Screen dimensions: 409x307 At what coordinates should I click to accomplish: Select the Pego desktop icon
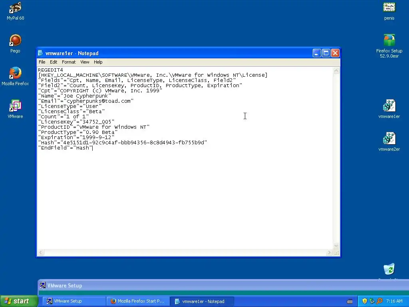coord(15,43)
